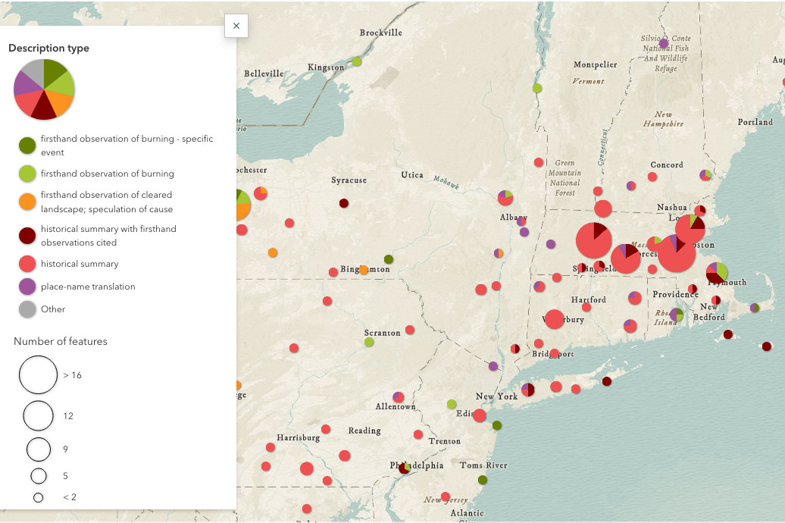Click the gray Other legend swatch

click(x=27, y=309)
